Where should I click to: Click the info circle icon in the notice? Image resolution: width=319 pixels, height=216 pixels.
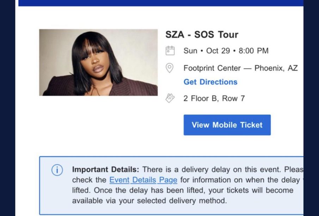57,170
